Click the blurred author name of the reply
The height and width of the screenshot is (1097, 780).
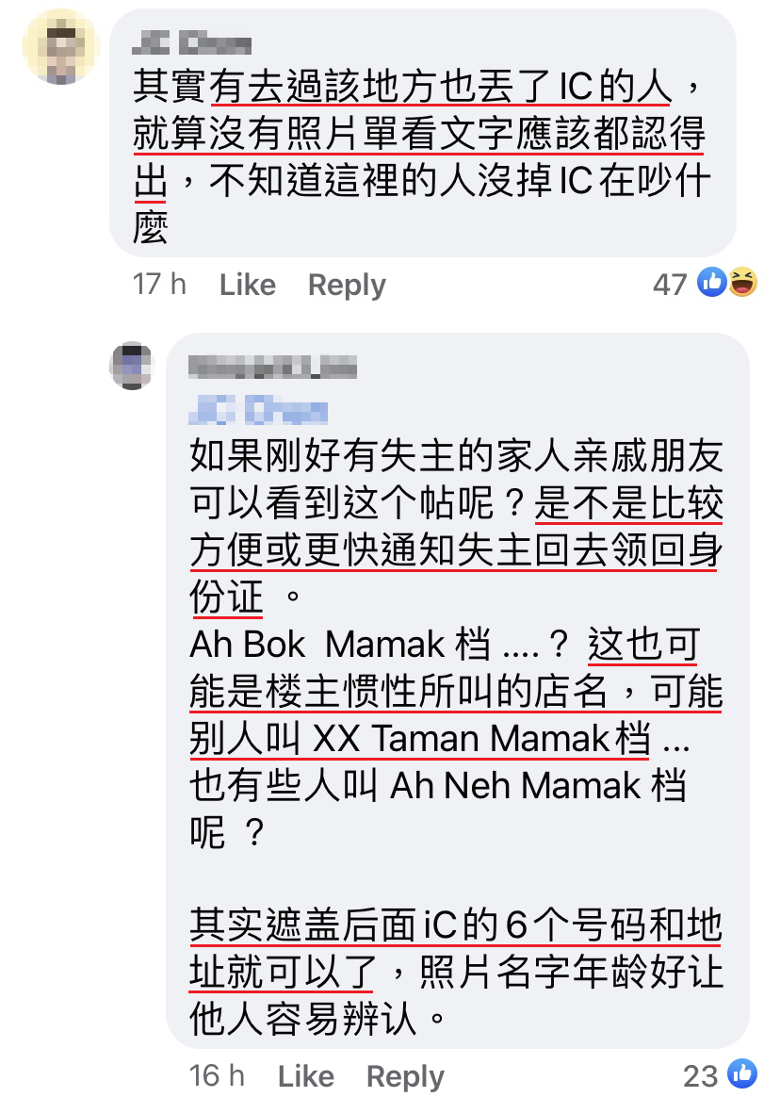click(x=273, y=367)
